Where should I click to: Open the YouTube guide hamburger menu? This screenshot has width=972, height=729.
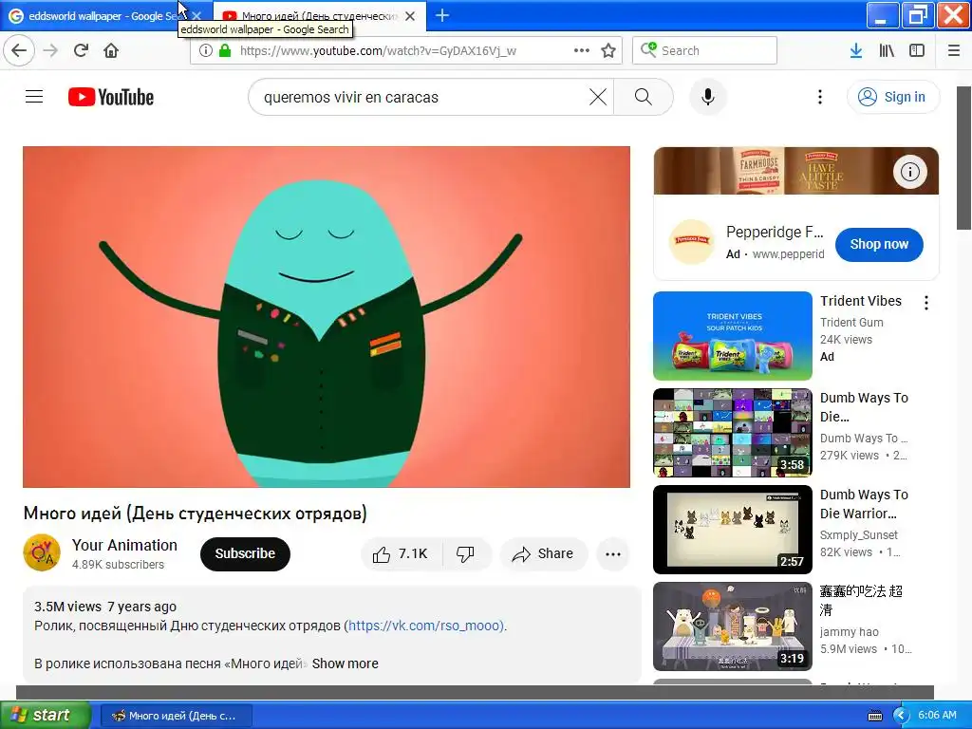[34, 97]
